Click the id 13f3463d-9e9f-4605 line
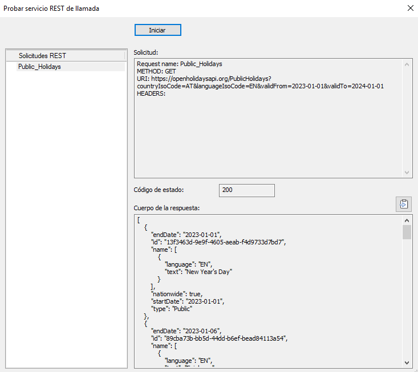 tap(218, 242)
